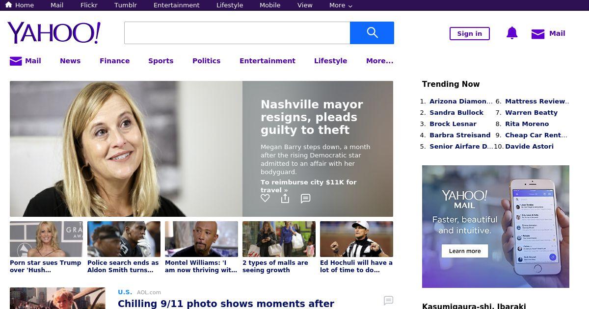589x309 pixels.
Task: Open the 9/11 article thumbnail image
Action: point(57,298)
